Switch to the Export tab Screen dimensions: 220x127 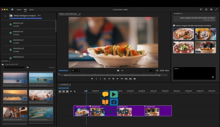(32, 10)
